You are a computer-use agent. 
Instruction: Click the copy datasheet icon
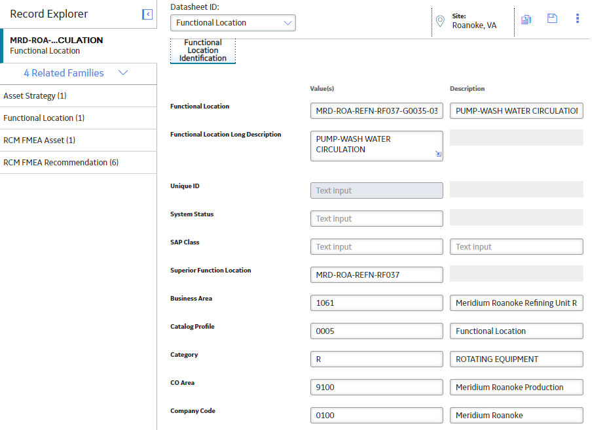click(526, 20)
